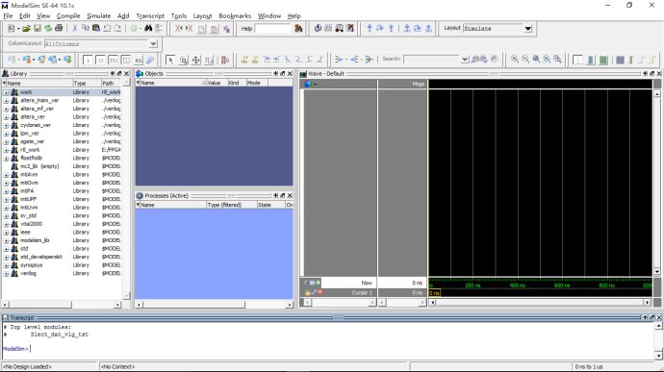Open the Simulate menu
This screenshot has height=372, width=664.
pyautogui.click(x=99, y=15)
